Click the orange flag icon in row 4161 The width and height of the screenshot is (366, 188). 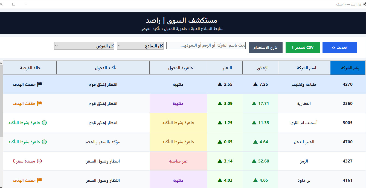(x=40, y=180)
